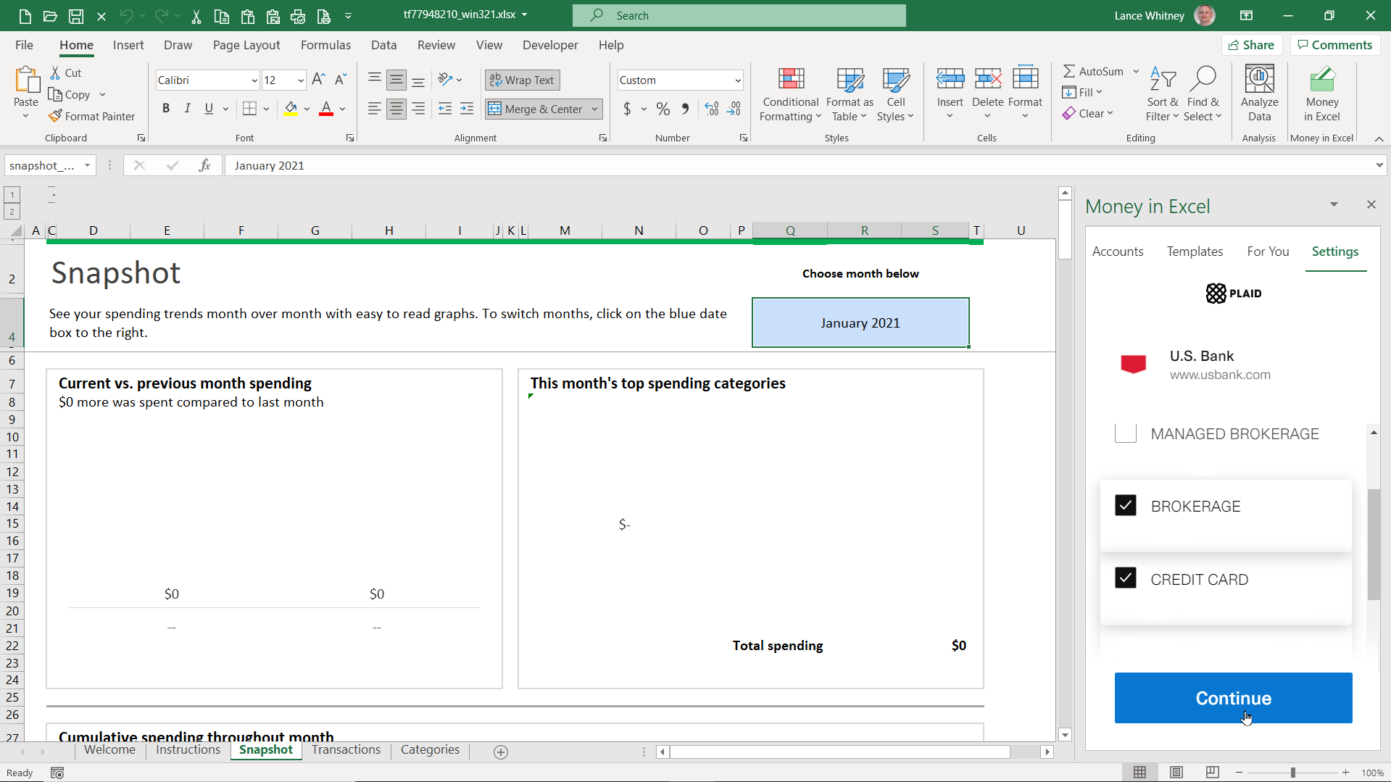This screenshot has width=1391, height=782.
Task: Select column header H
Action: (x=389, y=230)
